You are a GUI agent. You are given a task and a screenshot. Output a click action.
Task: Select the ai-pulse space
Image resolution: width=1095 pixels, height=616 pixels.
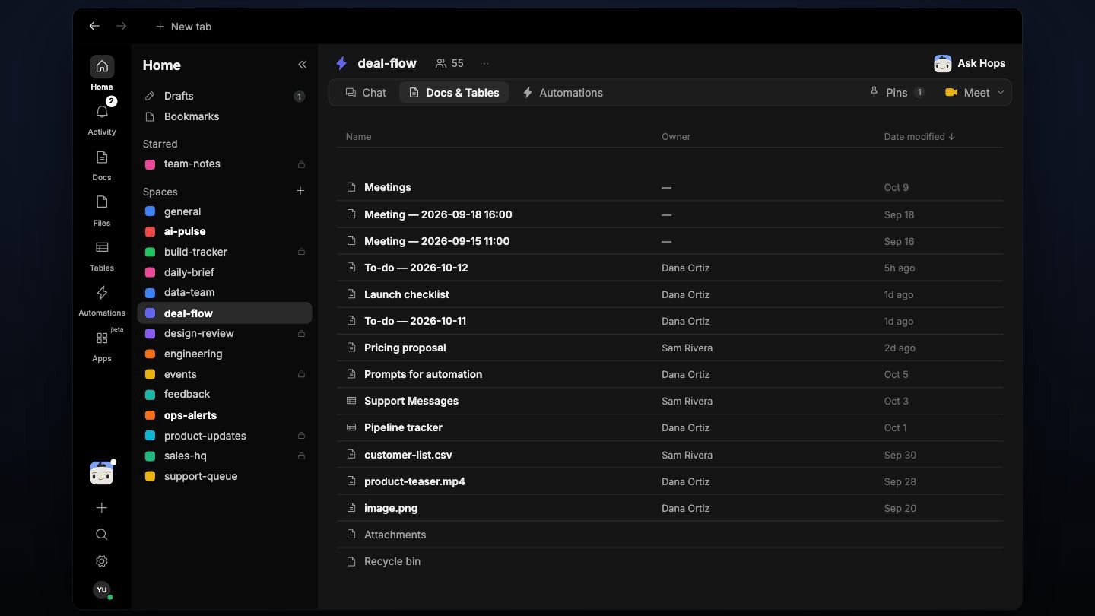click(x=224, y=231)
